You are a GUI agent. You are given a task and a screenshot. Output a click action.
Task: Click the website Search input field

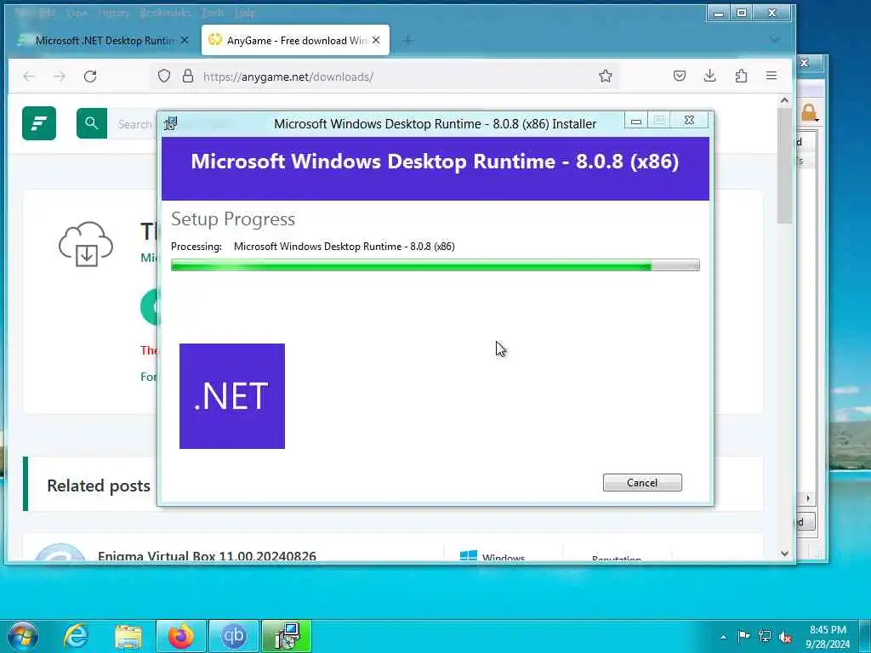point(134,124)
